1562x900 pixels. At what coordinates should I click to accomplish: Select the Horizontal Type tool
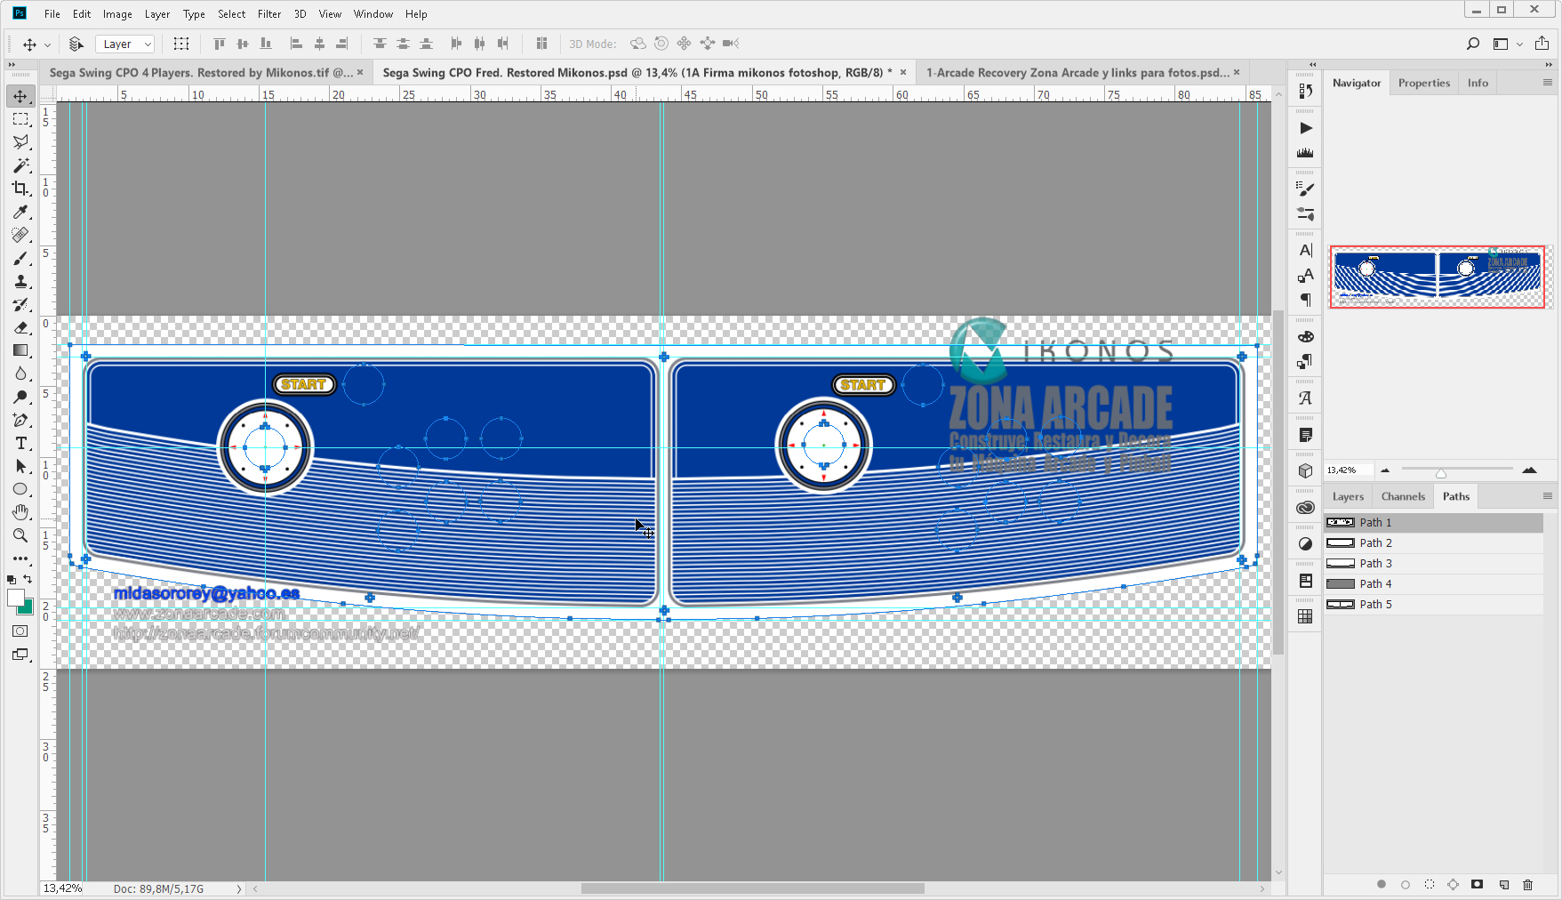(20, 443)
